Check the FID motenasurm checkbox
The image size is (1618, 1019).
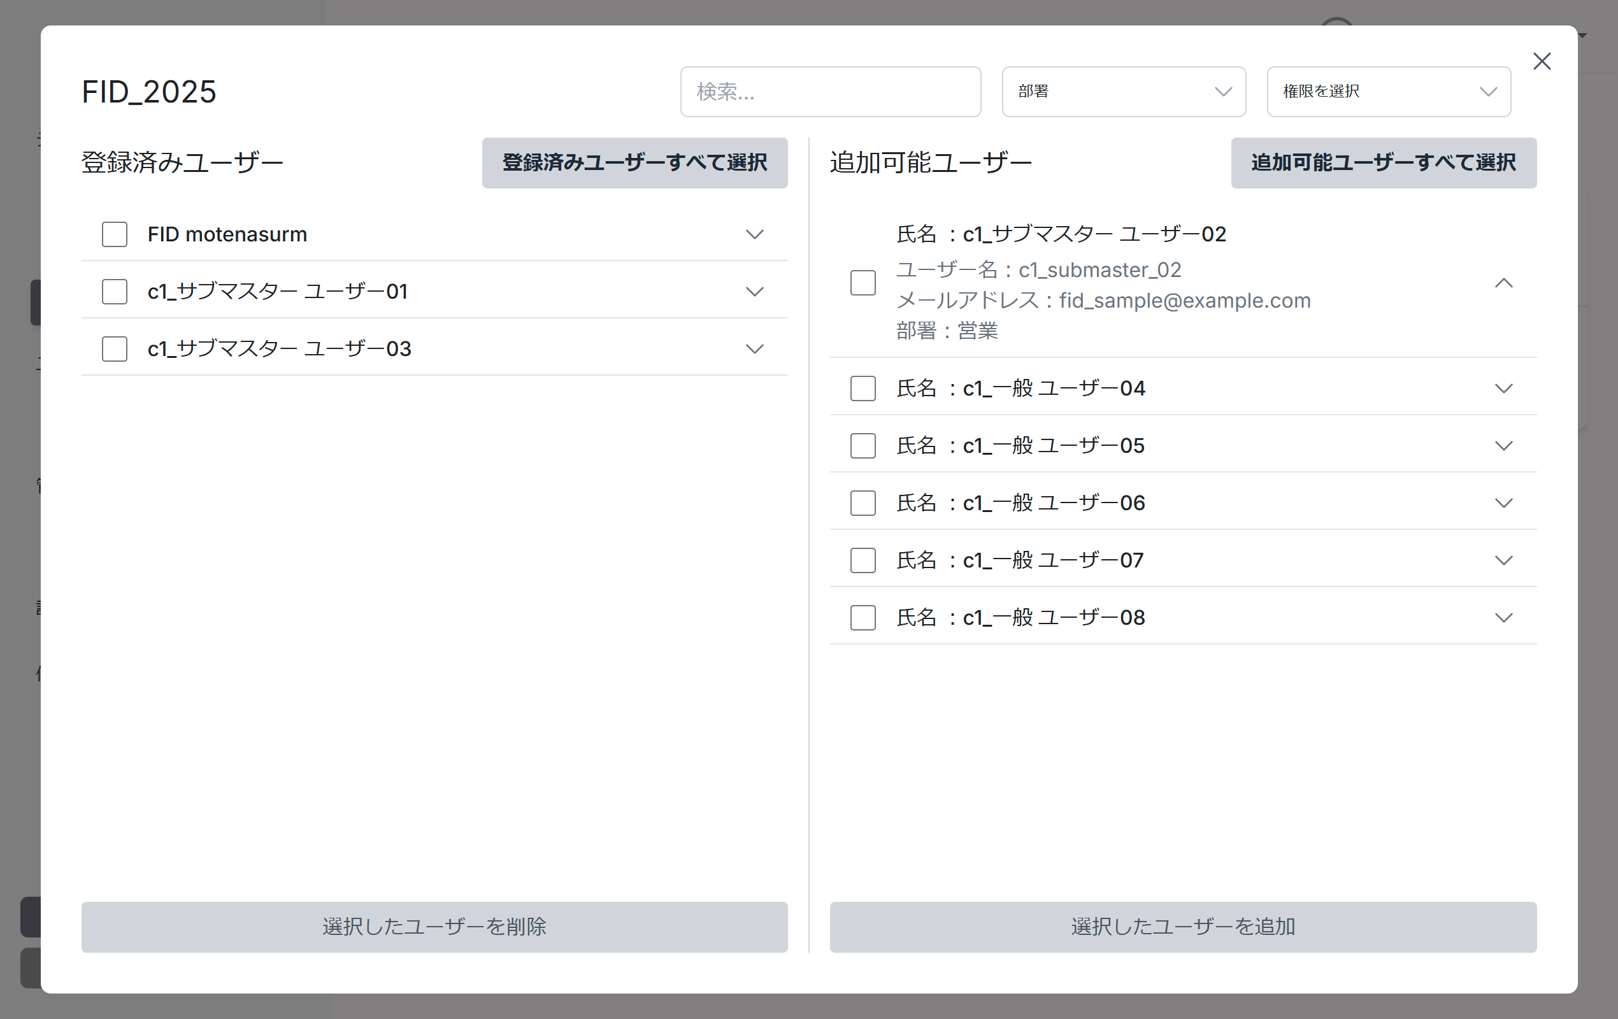[x=114, y=234]
